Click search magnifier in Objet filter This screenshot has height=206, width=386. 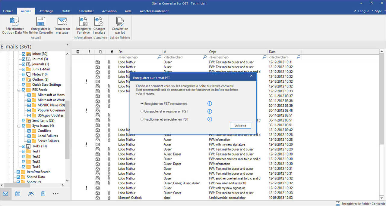click(x=264, y=57)
